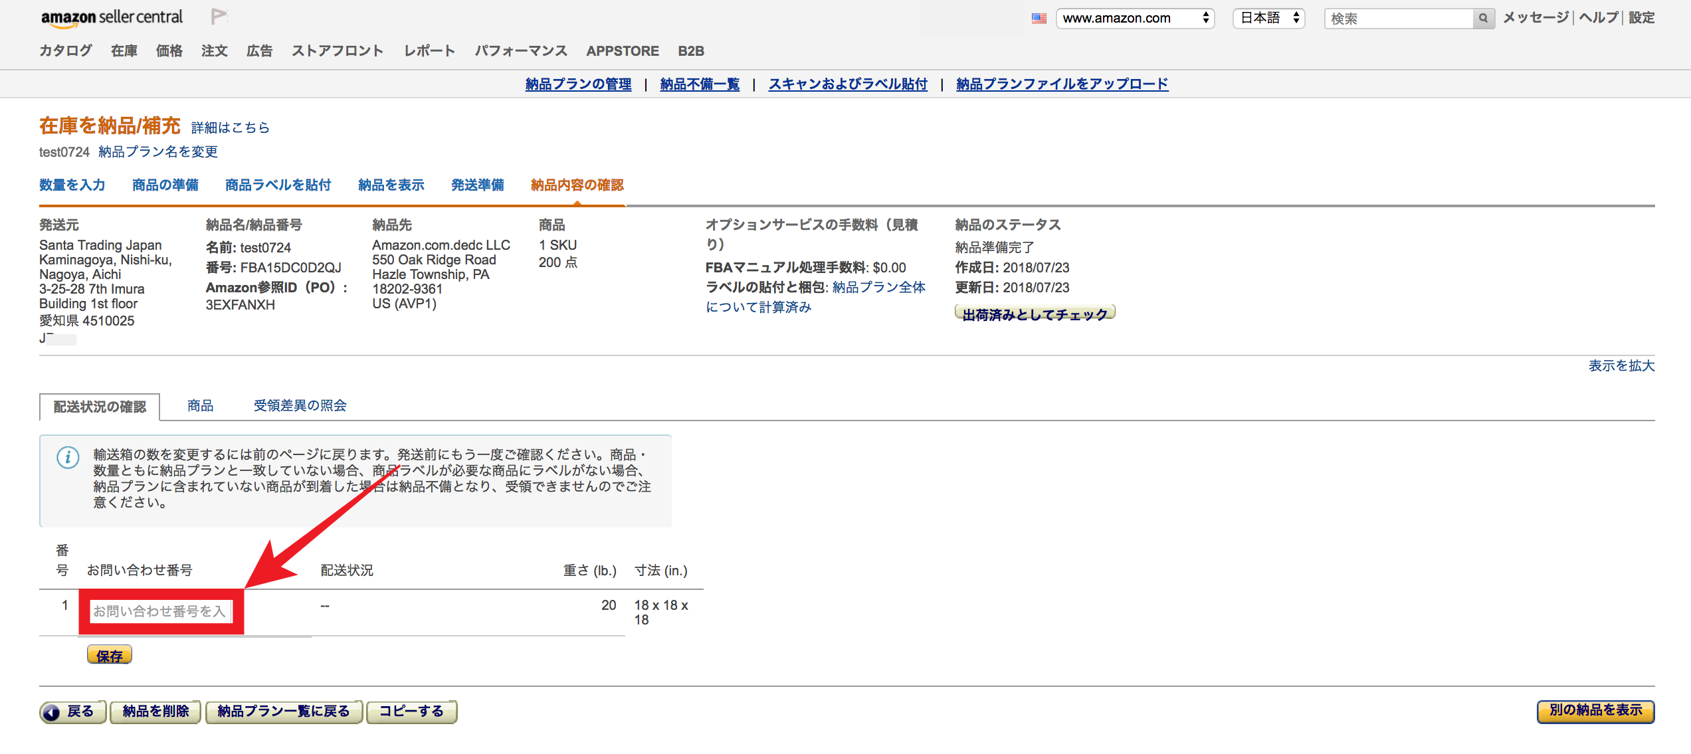The height and width of the screenshot is (754, 1691).
Task: Open the APPSTORE menu
Action: (623, 51)
